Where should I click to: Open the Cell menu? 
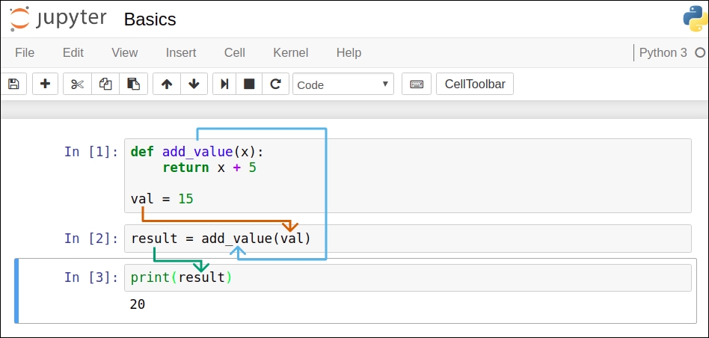click(x=235, y=52)
